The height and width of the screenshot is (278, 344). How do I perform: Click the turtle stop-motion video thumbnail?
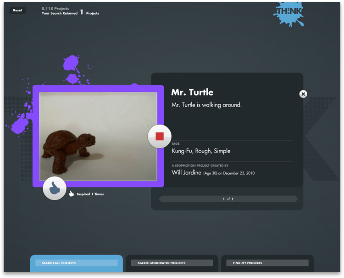tap(98, 136)
